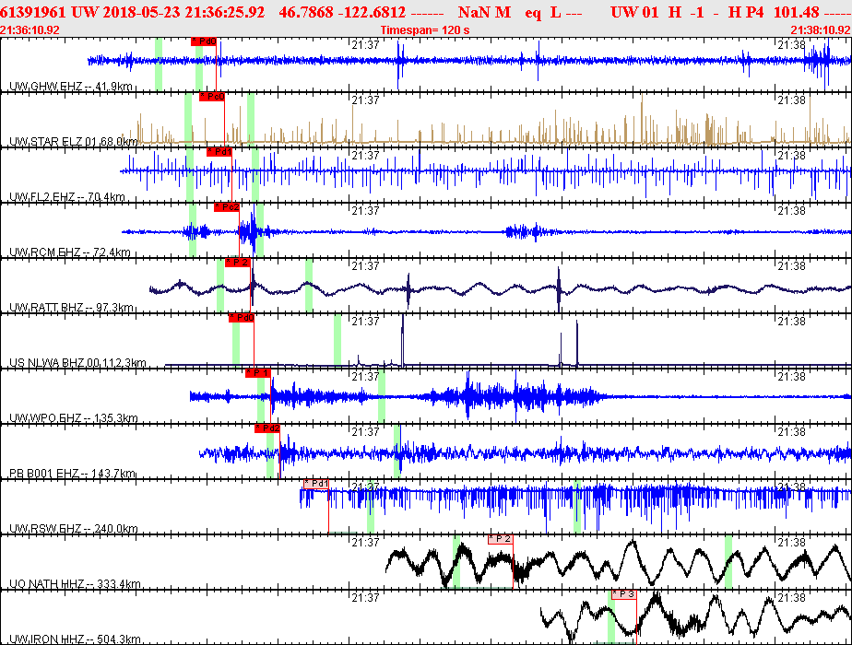Click the longitude -122.6812 in header
Image resolution: width=852 pixels, height=645 pixels.
coord(372,12)
